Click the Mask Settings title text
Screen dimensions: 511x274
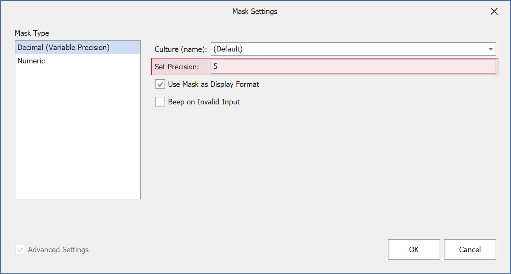pos(255,12)
